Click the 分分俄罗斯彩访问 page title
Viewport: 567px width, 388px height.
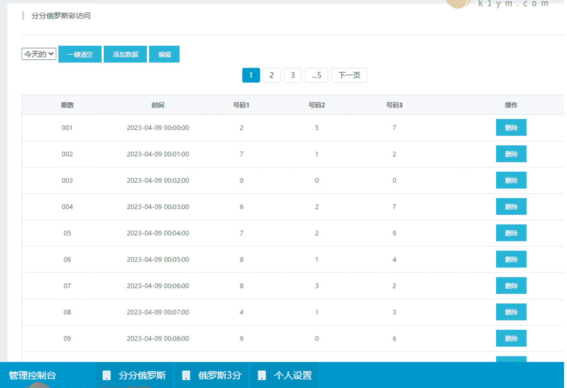[x=61, y=16]
